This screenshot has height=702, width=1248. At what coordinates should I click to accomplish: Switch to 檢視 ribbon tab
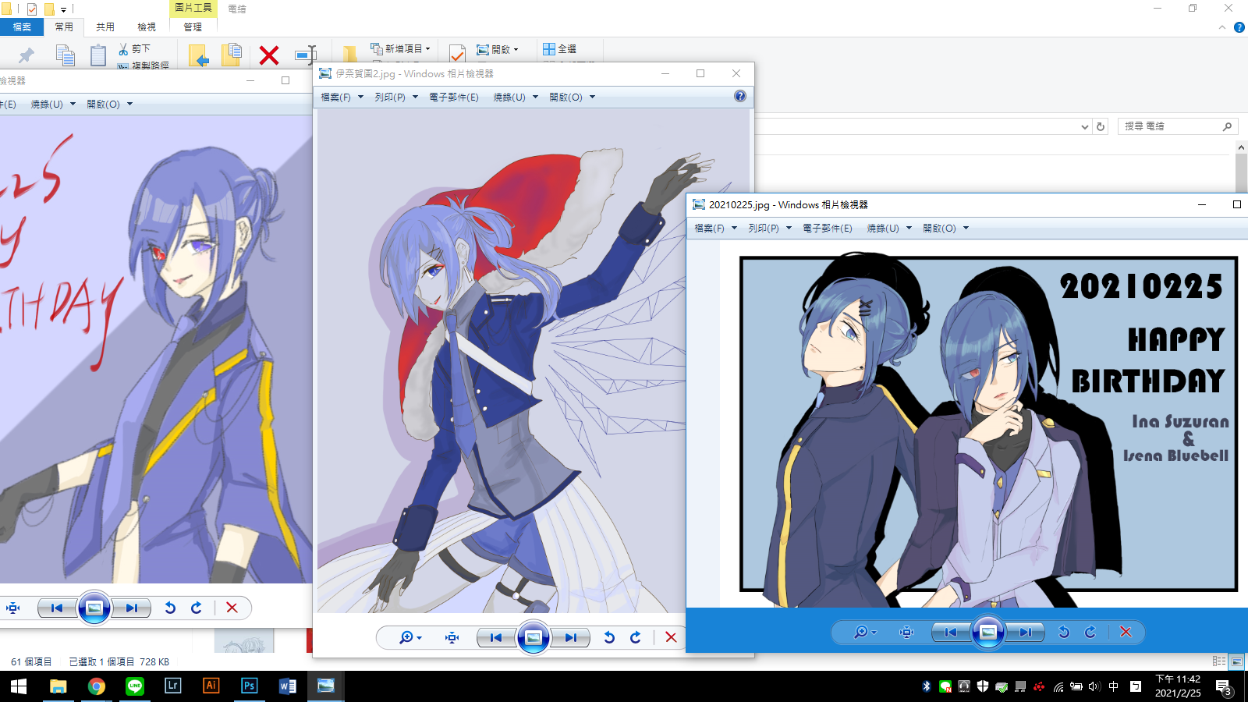[x=147, y=27]
